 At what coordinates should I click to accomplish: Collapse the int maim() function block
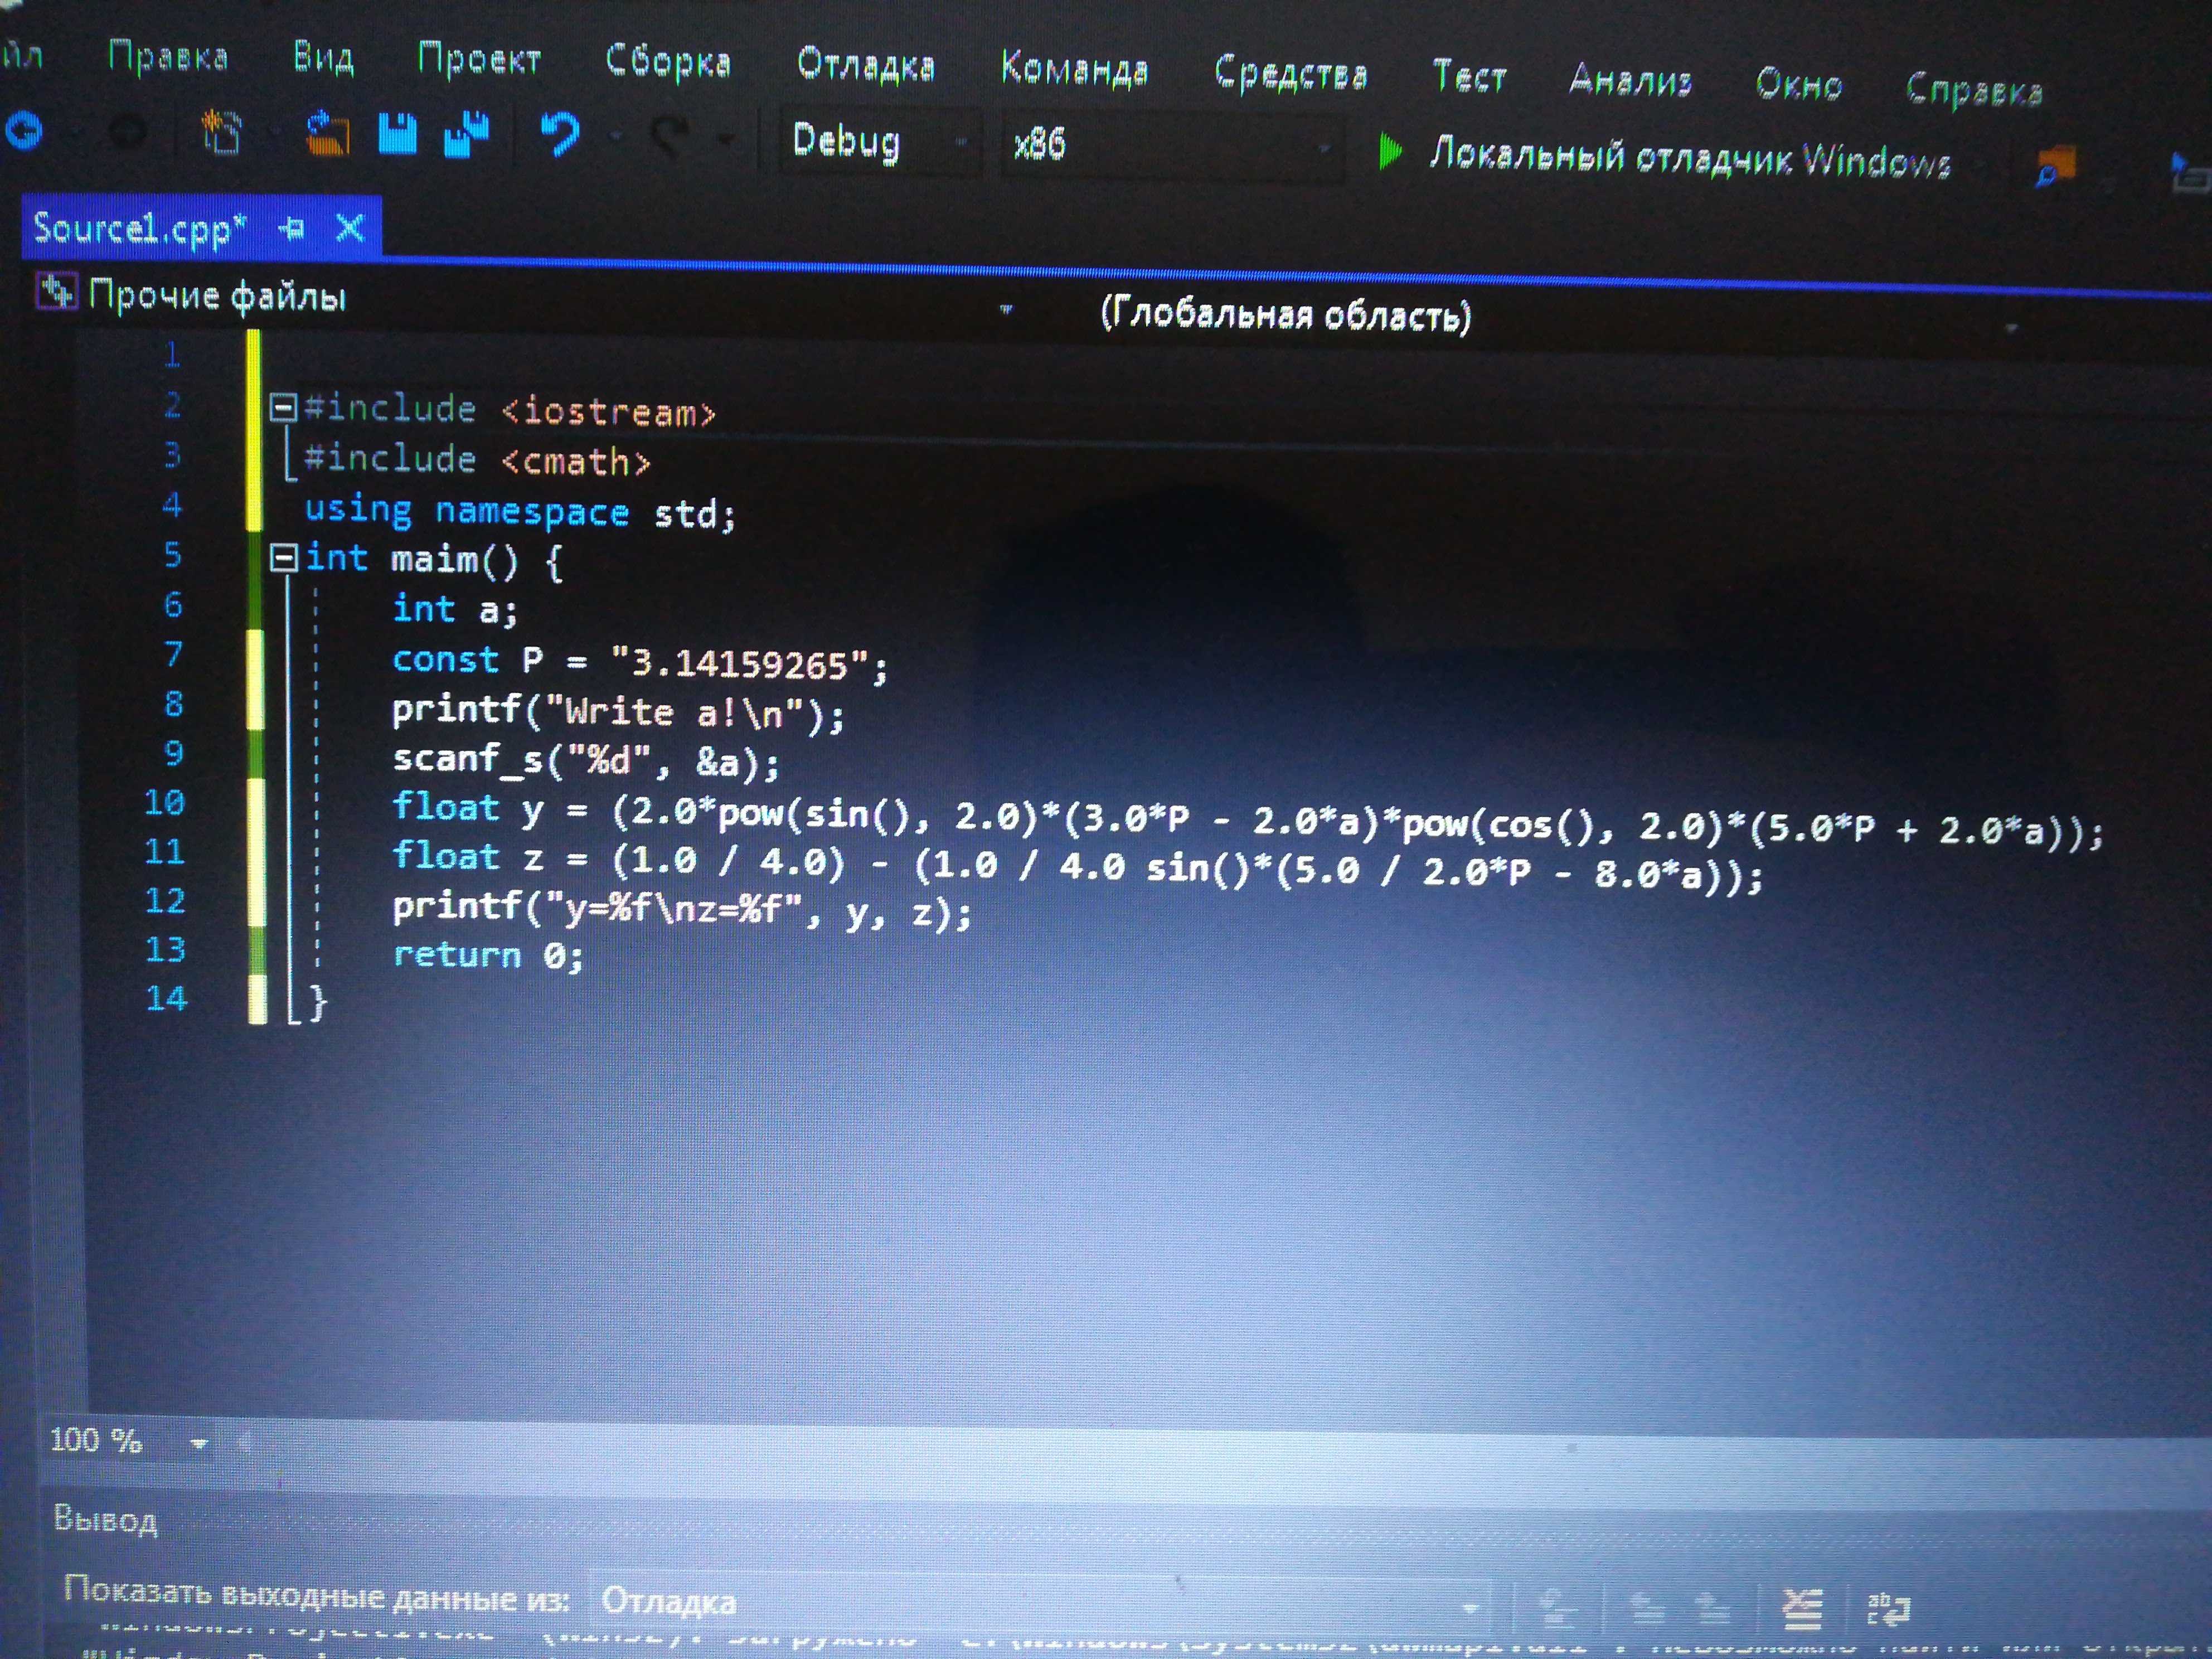(284, 558)
